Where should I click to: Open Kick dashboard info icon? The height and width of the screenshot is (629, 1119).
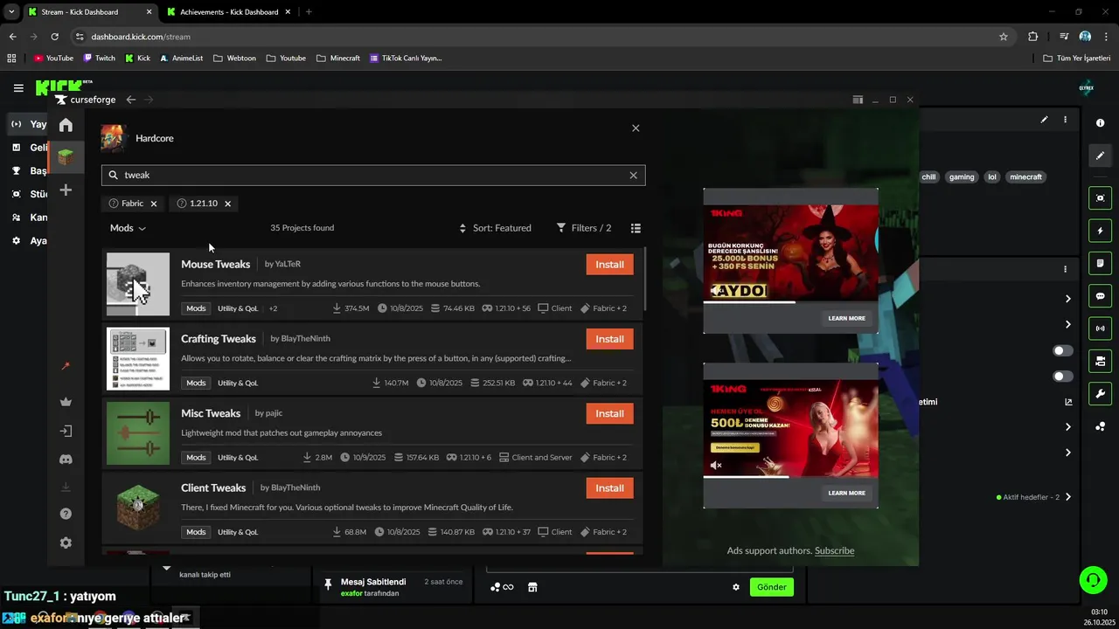tap(1101, 123)
